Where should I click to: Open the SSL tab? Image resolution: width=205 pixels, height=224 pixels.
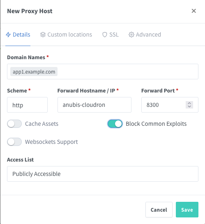[x=111, y=35]
